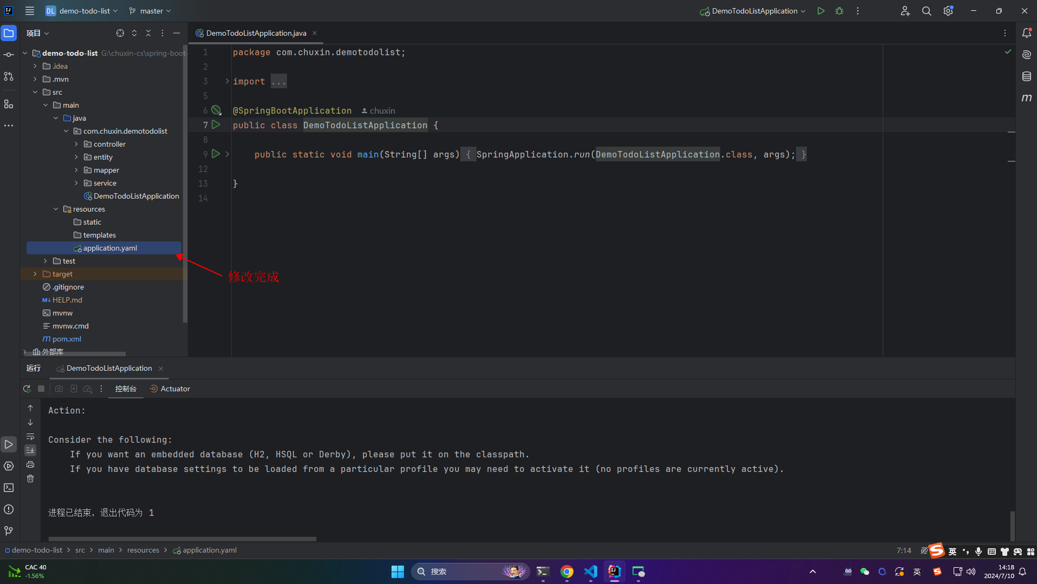Image resolution: width=1037 pixels, height=584 pixels.
Task: Click application.yaml in breadcrumb bar
Action: coord(205,550)
